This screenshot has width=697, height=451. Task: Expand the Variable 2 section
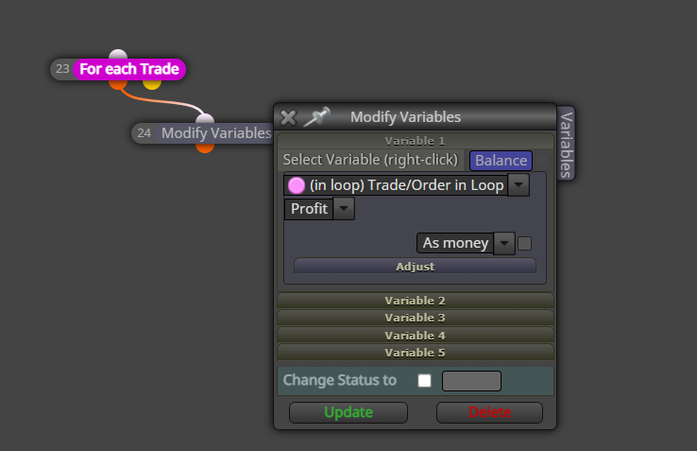click(x=416, y=301)
